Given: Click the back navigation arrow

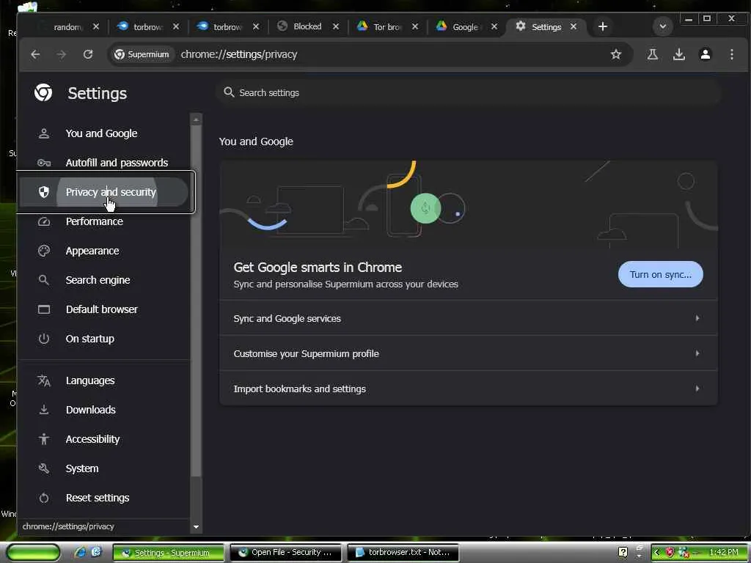Looking at the screenshot, I should tap(35, 54).
